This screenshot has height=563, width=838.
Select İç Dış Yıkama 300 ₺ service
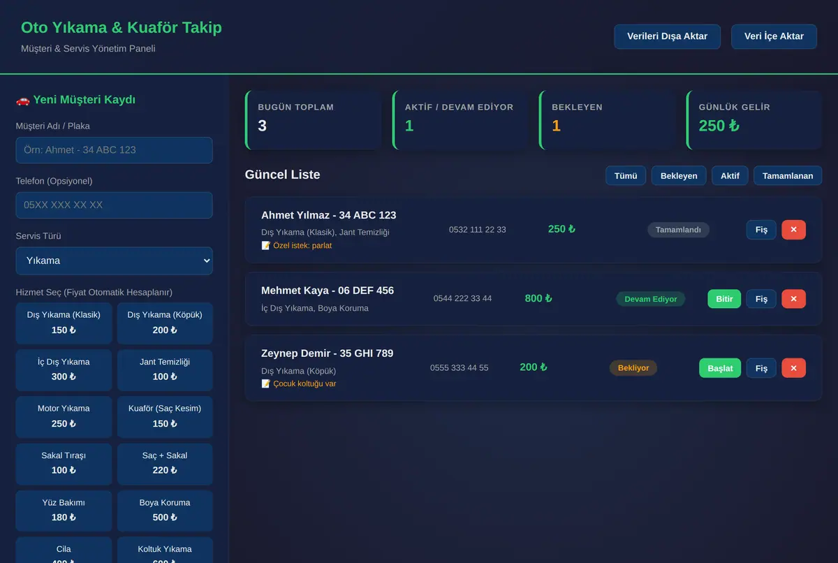64,370
